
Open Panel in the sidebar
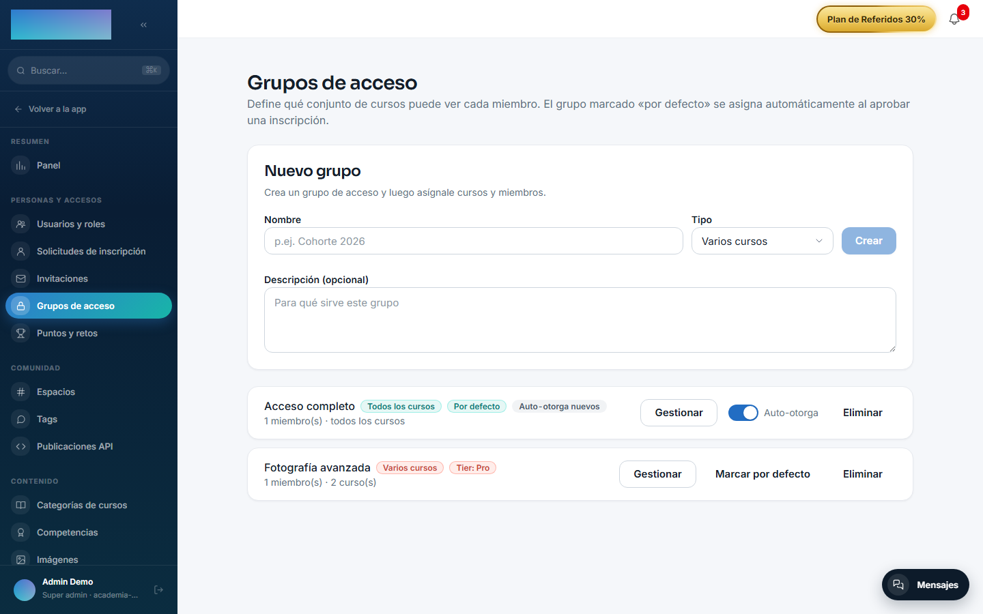89,165
